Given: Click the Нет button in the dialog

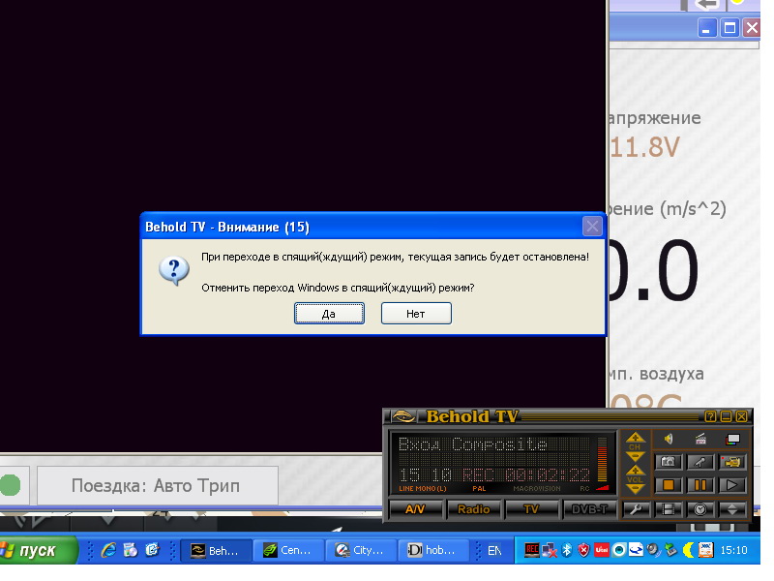Looking at the screenshot, I should point(416,313).
